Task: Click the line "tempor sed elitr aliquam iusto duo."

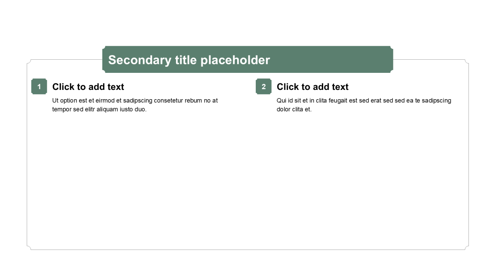Action: [99, 109]
